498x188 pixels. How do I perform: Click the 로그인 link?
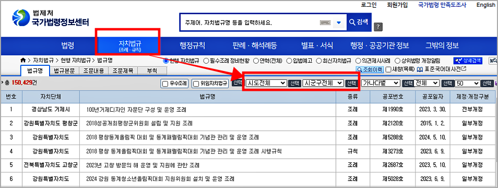pos(369,5)
